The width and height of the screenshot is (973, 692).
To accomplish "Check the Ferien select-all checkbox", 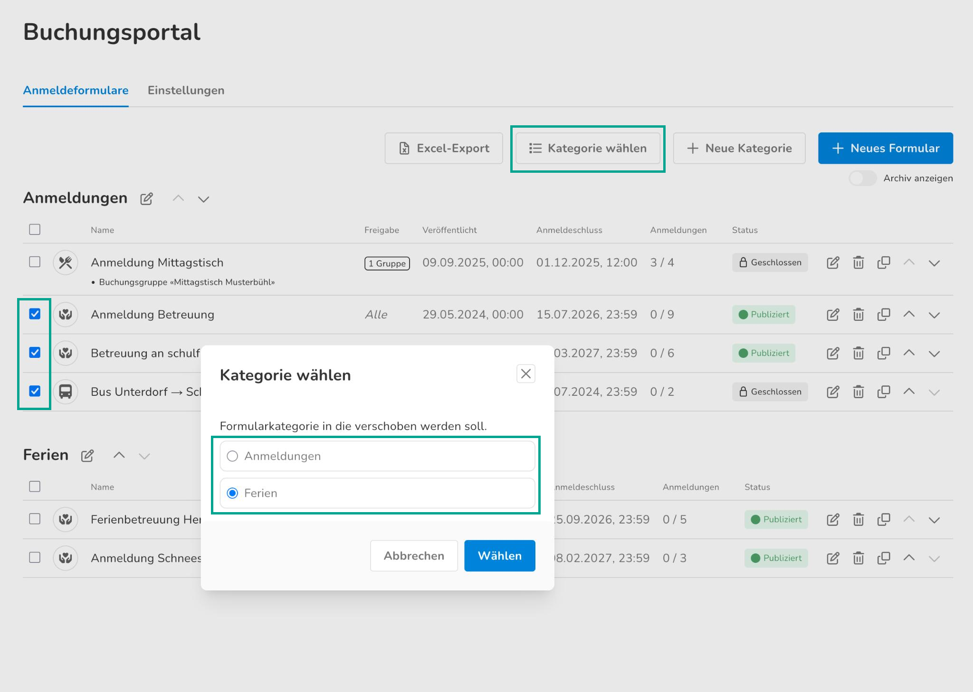I will [x=35, y=486].
